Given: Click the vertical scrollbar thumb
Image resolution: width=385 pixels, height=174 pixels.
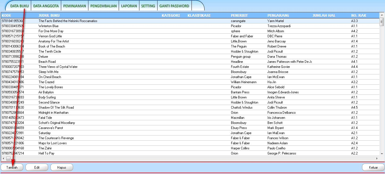Looking at the screenshot, I should click(x=382, y=22).
